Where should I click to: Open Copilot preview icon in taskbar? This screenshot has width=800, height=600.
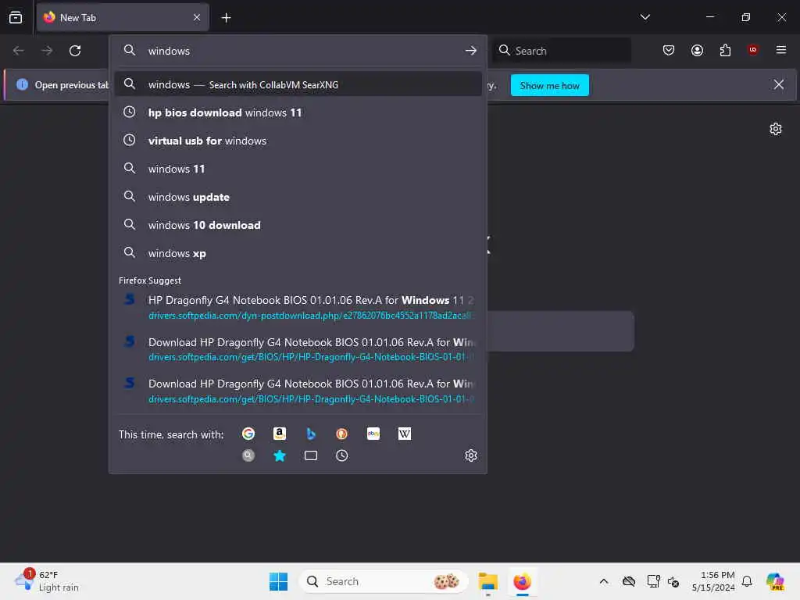coord(775,581)
